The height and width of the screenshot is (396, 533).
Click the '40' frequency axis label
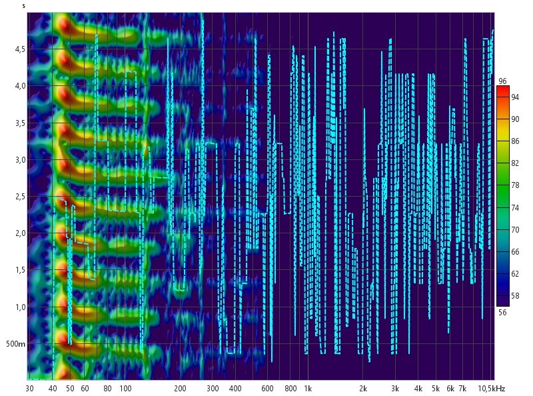point(53,389)
